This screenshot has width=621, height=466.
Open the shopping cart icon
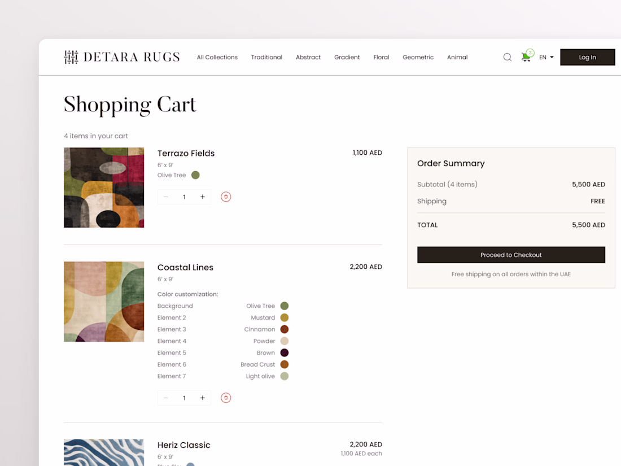coord(526,56)
